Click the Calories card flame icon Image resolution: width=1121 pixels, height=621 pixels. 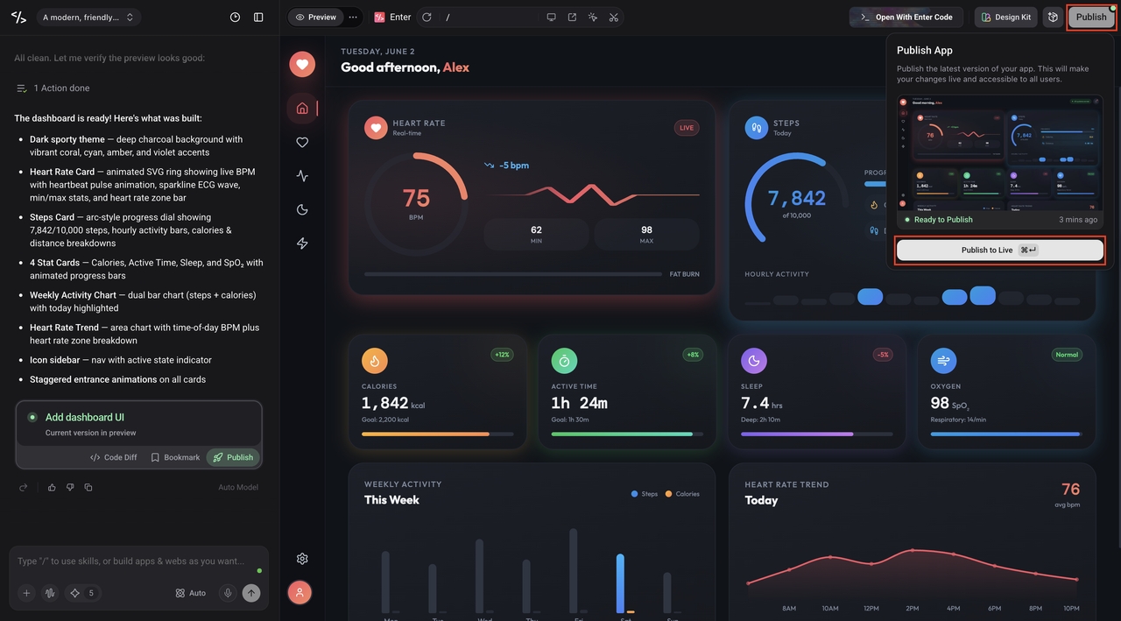[x=375, y=360]
